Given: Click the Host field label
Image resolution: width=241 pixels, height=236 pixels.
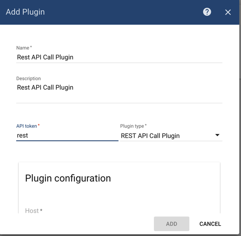Looking at the screenshot, I should coord(32,211).
